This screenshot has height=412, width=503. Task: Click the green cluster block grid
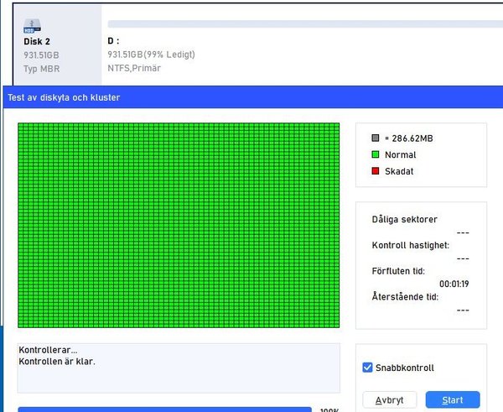pyautogui.click(x=179, y=225)
